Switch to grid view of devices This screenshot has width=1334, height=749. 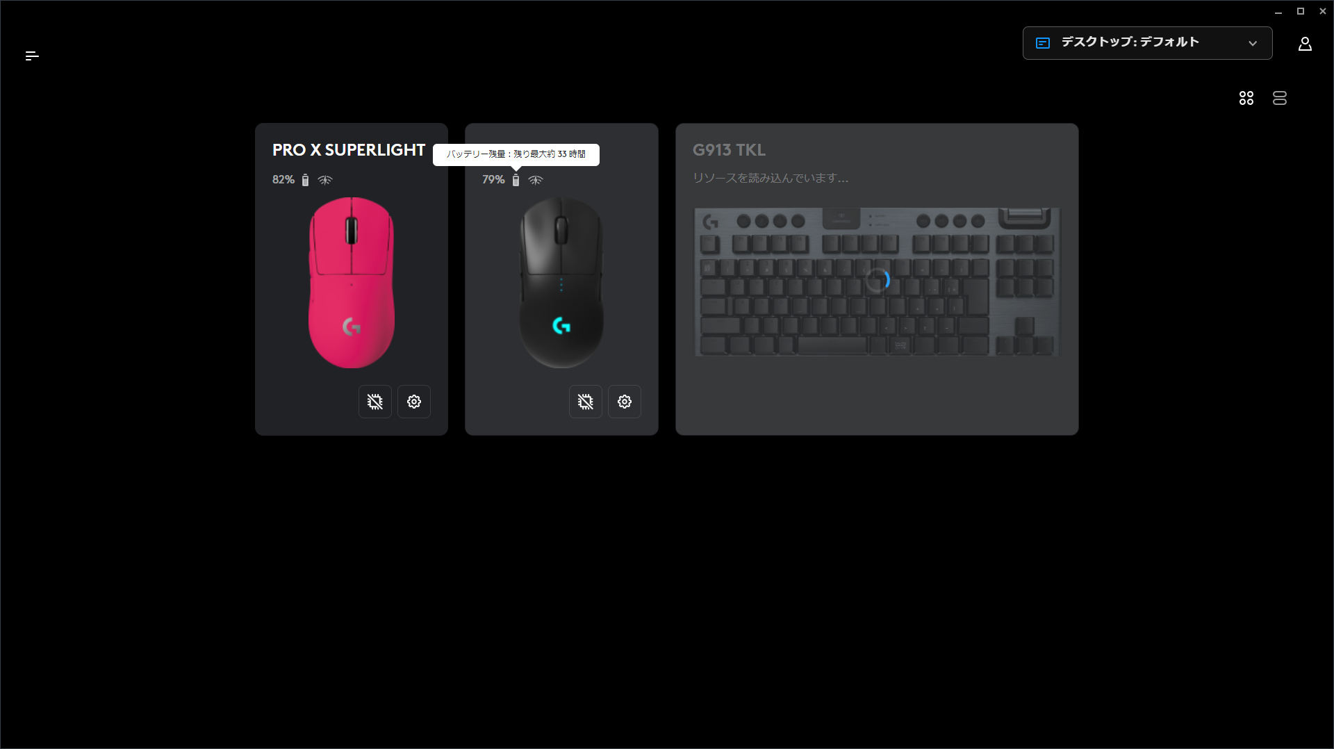tap(1246, 98)
